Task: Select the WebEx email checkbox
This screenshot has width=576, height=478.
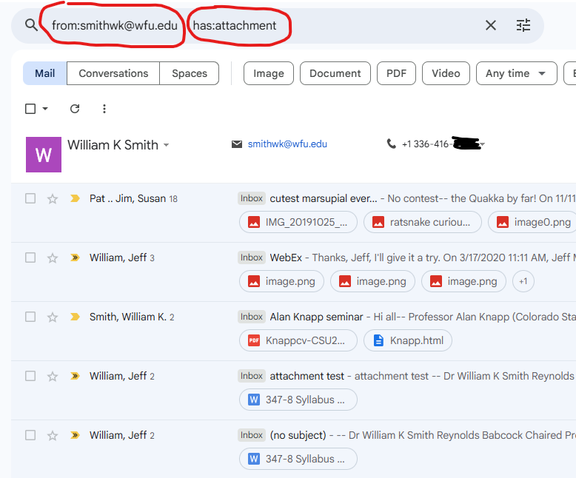Action: (30, 257)
